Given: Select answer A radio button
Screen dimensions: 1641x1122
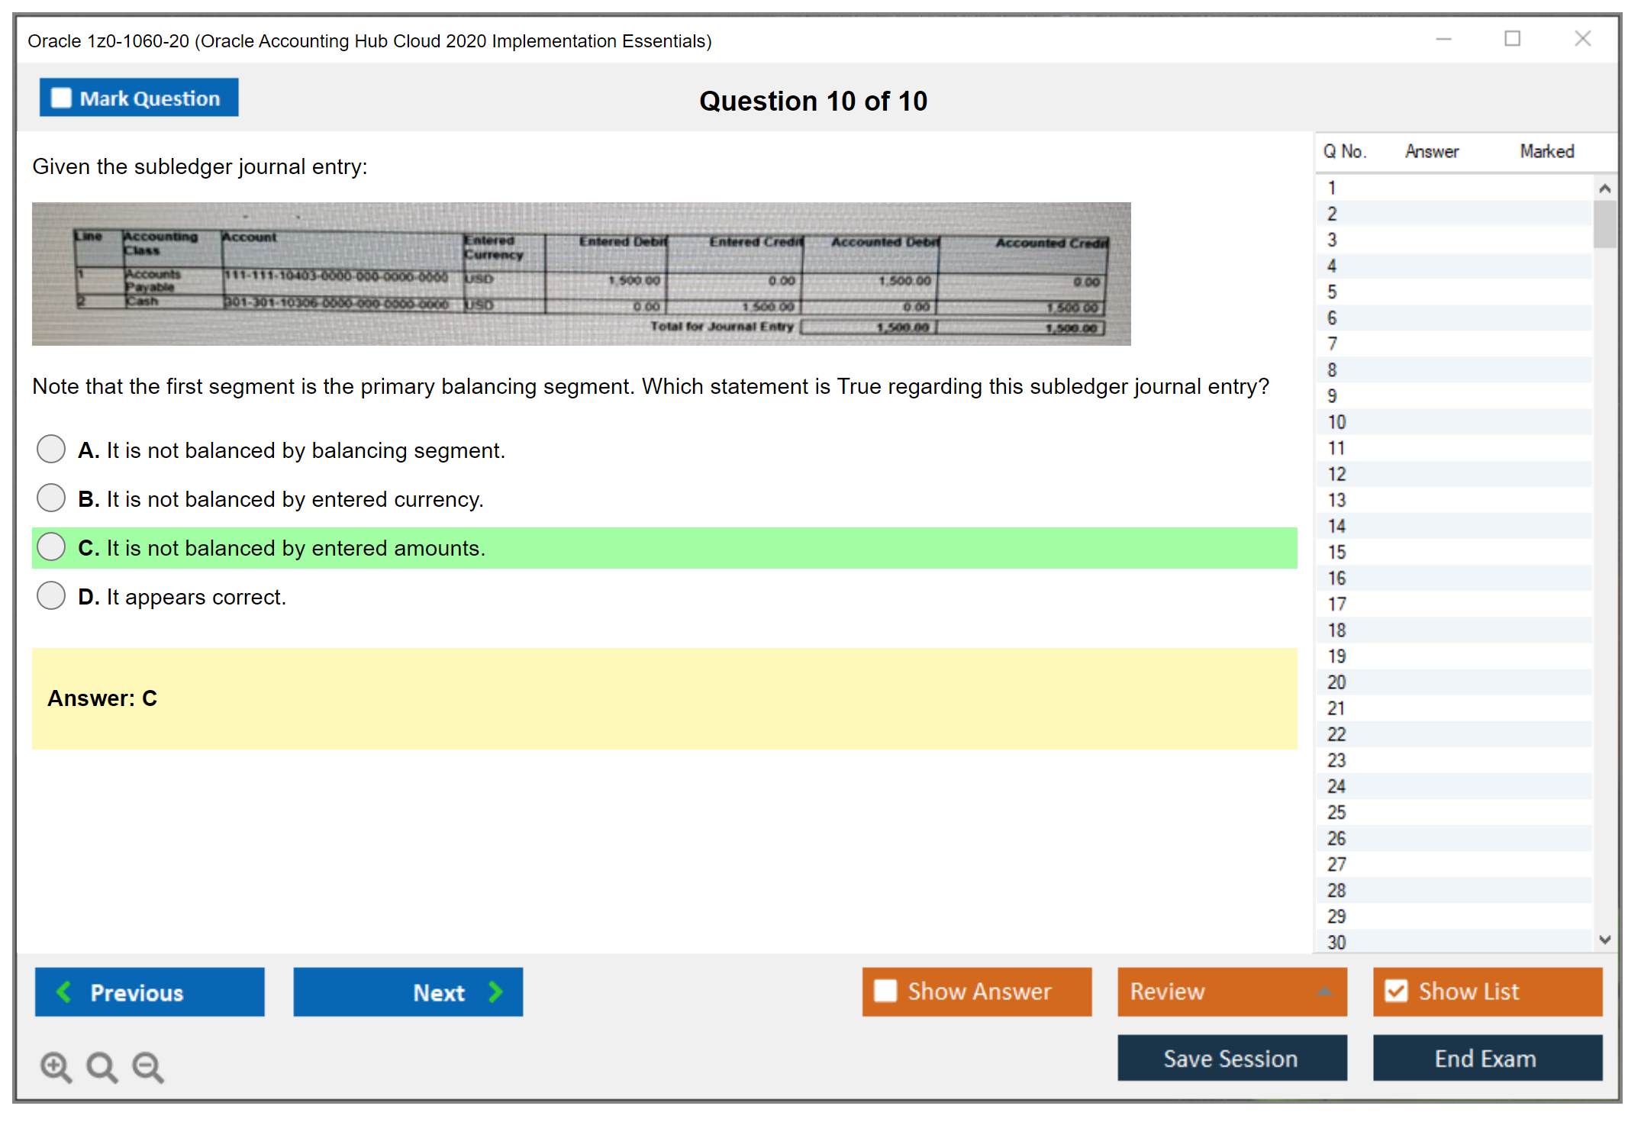Looking at the screenshot, I should point(51,450).
